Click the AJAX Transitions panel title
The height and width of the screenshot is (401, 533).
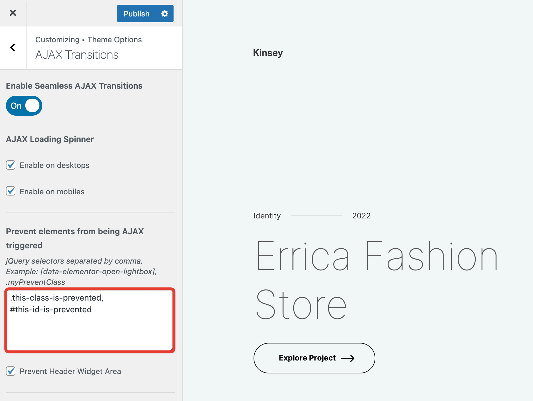point(77,55)
